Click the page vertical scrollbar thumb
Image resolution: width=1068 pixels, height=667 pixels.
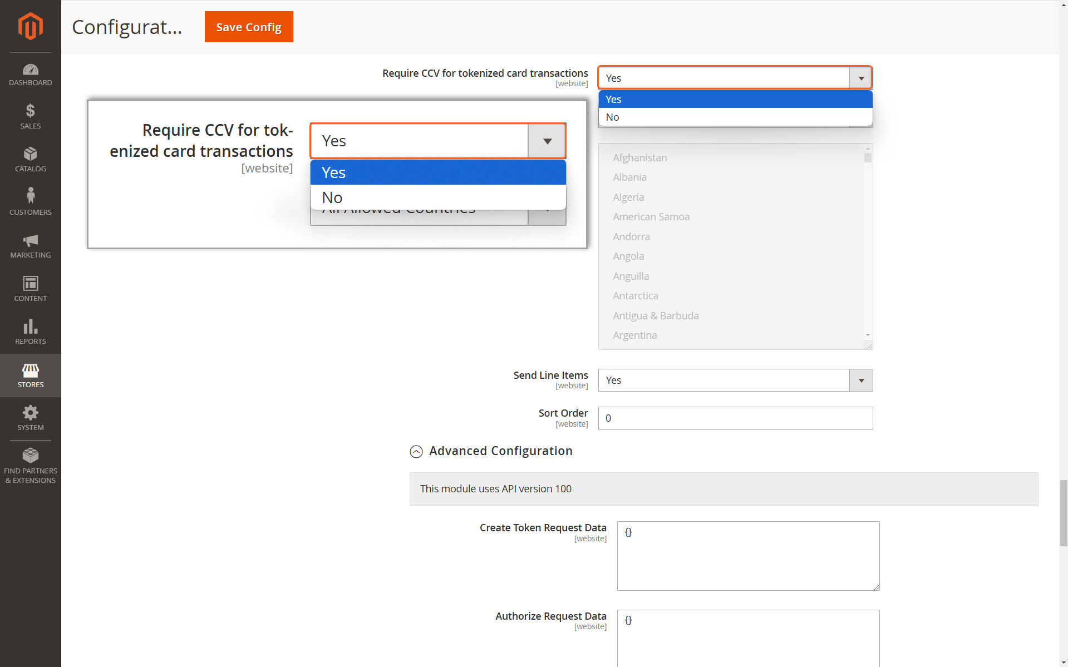(1063, 513)
